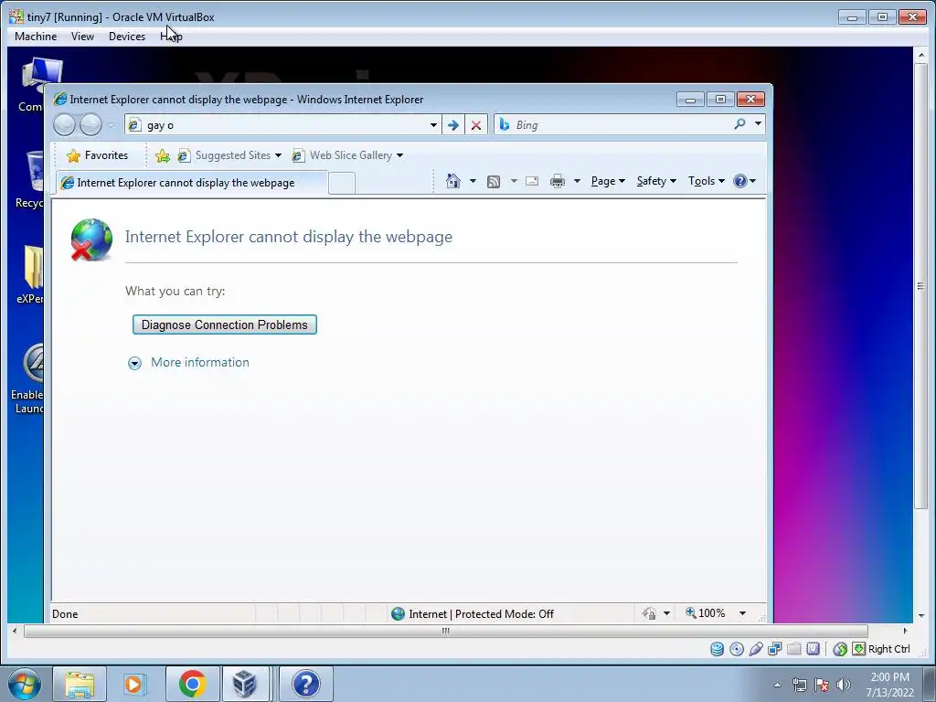
Task: Show hidden tray icons arrow
Action: click(x=777, y=685)
